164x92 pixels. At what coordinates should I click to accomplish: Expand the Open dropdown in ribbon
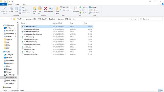[x=83, y=7]
